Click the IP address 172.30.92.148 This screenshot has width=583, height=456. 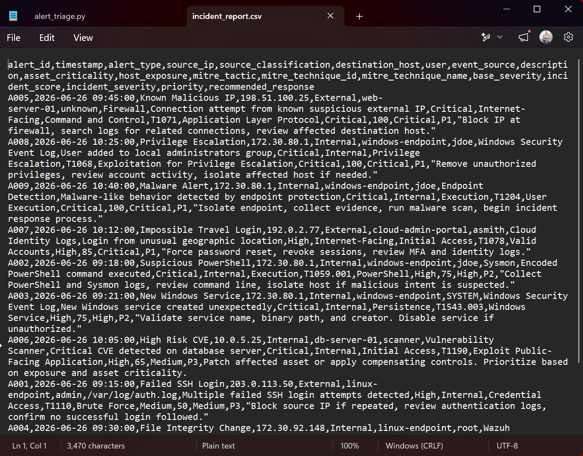(291, 428)
